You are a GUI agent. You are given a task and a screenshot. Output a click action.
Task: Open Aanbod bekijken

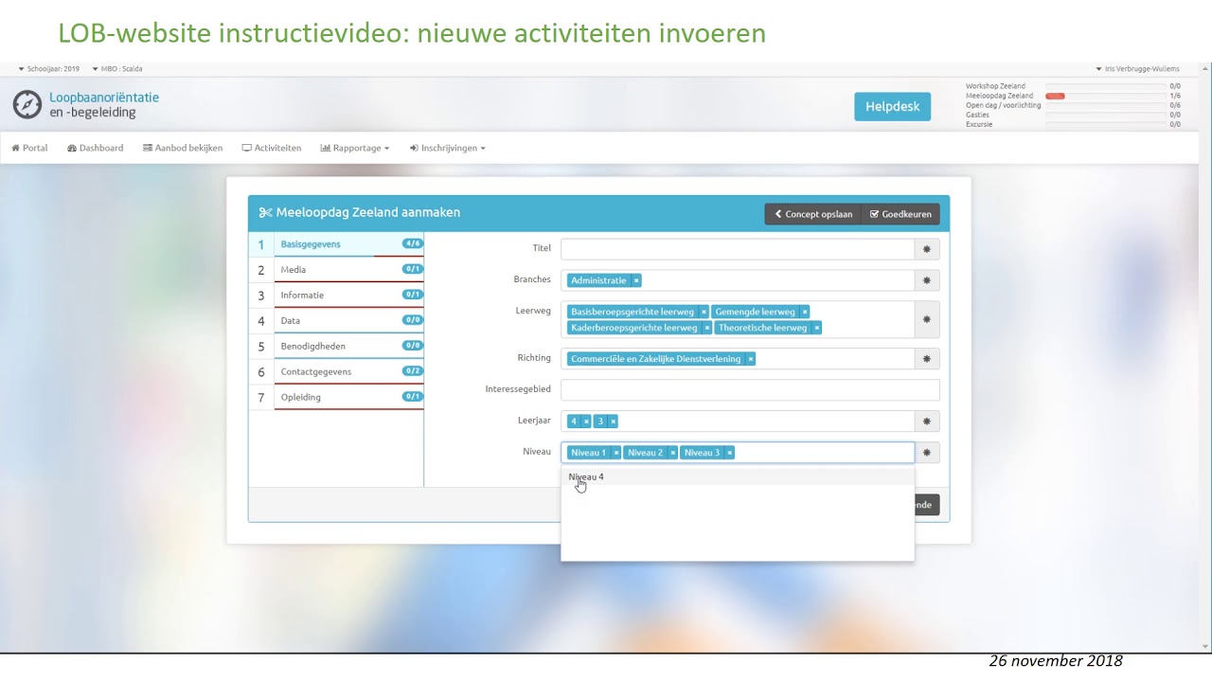[183, 148]
